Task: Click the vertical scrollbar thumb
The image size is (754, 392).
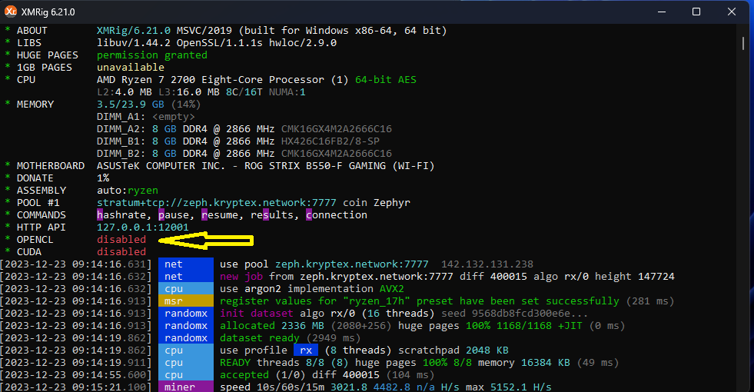Action: pos(743,42)
